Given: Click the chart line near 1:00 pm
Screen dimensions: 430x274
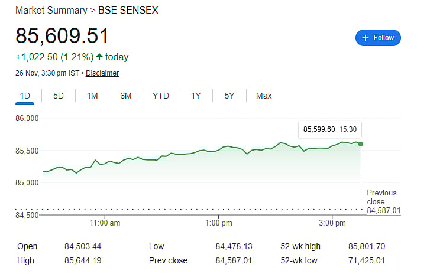Looking at the screenshot, I should [x=219, y=149].
